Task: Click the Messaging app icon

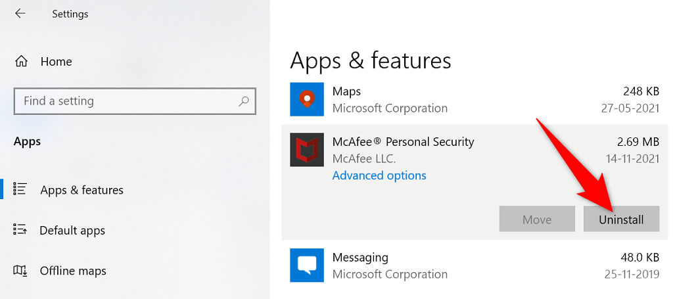Action: pos(307,265)
